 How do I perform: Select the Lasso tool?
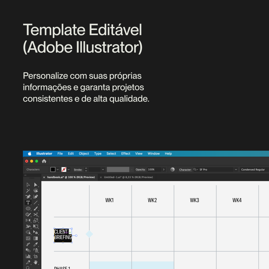[36, 191]
